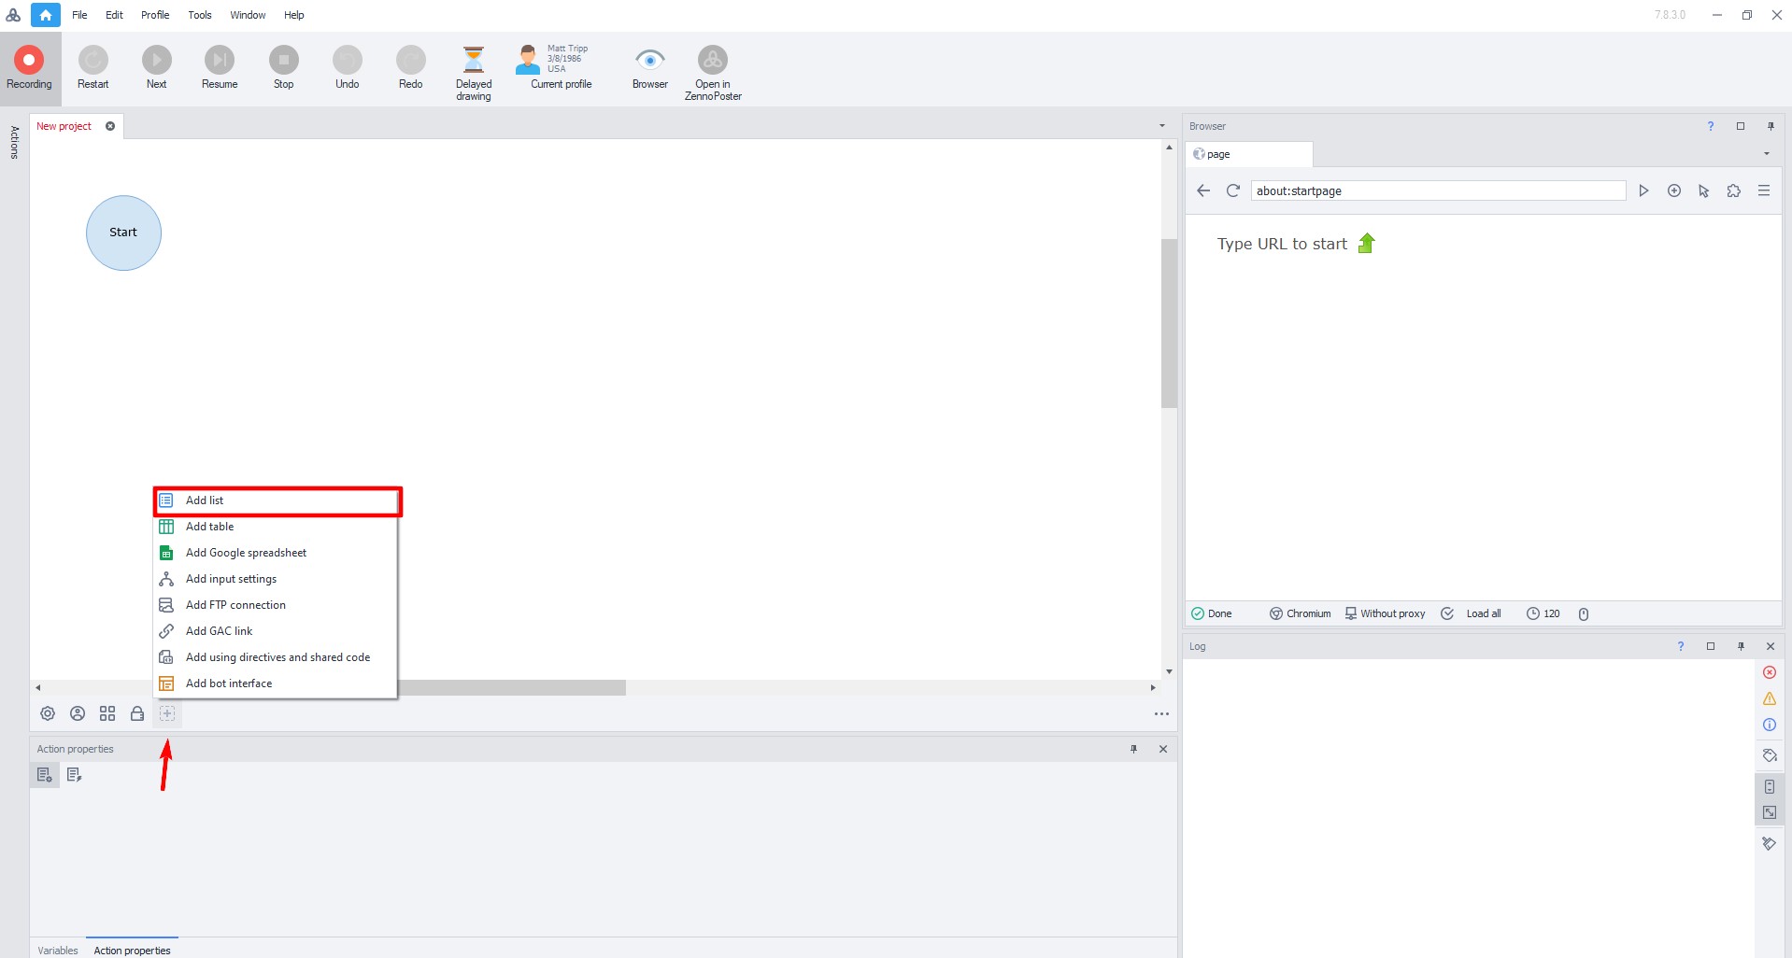1792x958 pixels.
Task: Expand the project tabs dropdown arrow
Action: tap(1162, 126)
